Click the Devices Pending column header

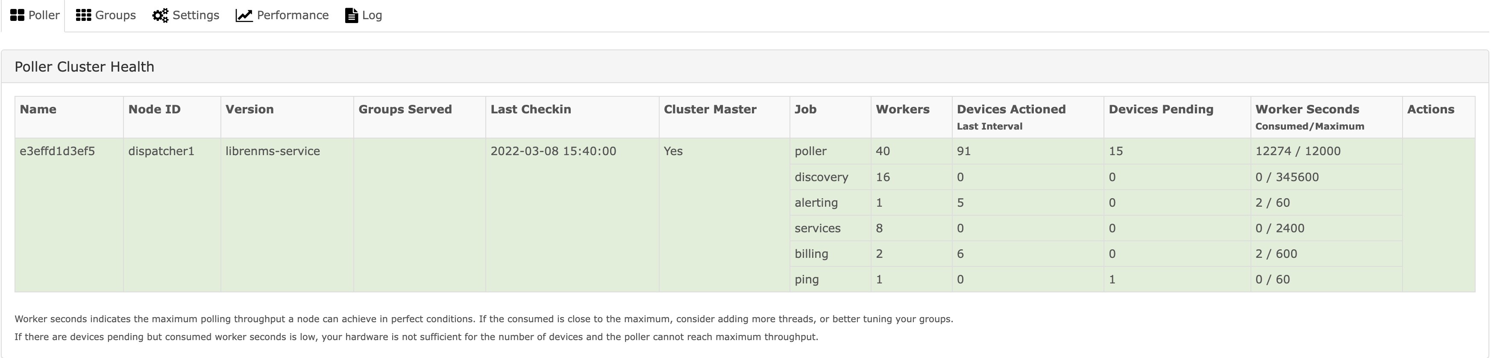click(x=1160, y=110)
